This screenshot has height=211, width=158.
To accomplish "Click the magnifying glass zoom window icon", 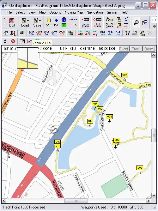I will pos(136,22).
